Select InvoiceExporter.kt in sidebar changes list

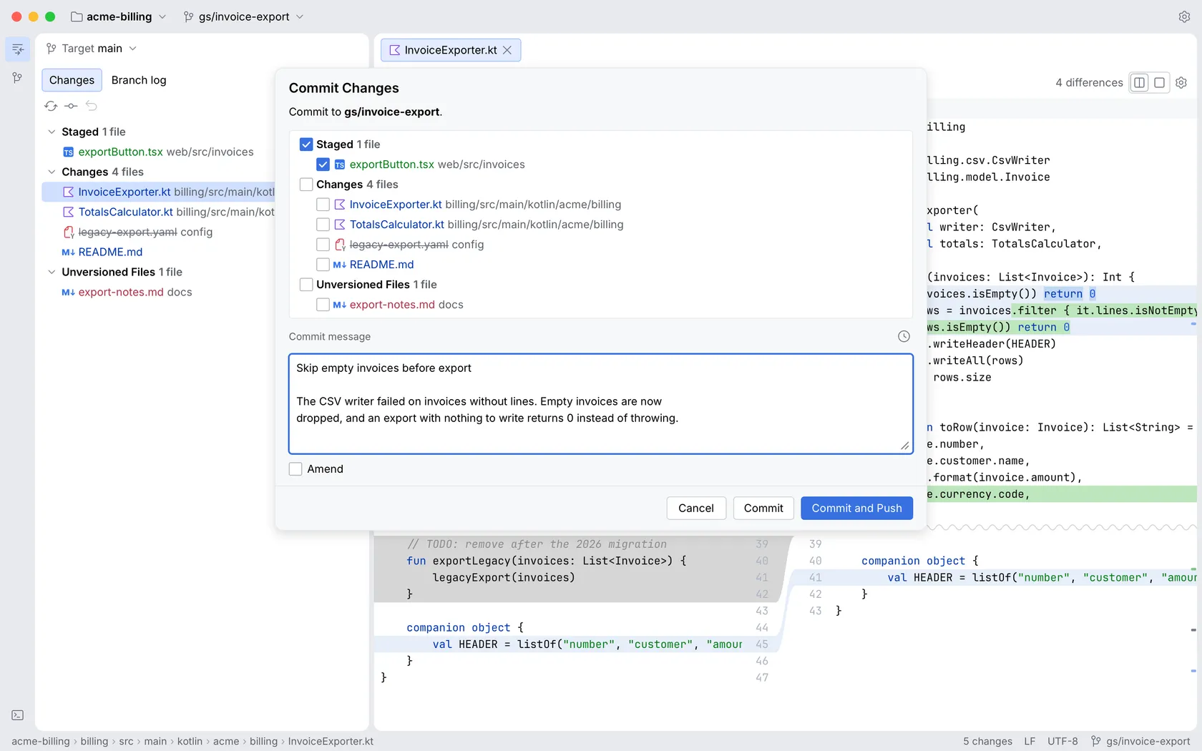pos(159,192)
